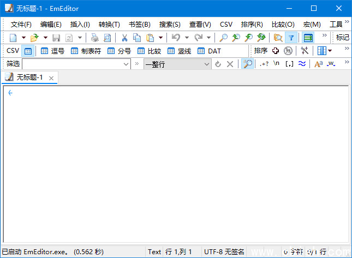Click the UTF-8 无签名 encoding status

[224, 252]
